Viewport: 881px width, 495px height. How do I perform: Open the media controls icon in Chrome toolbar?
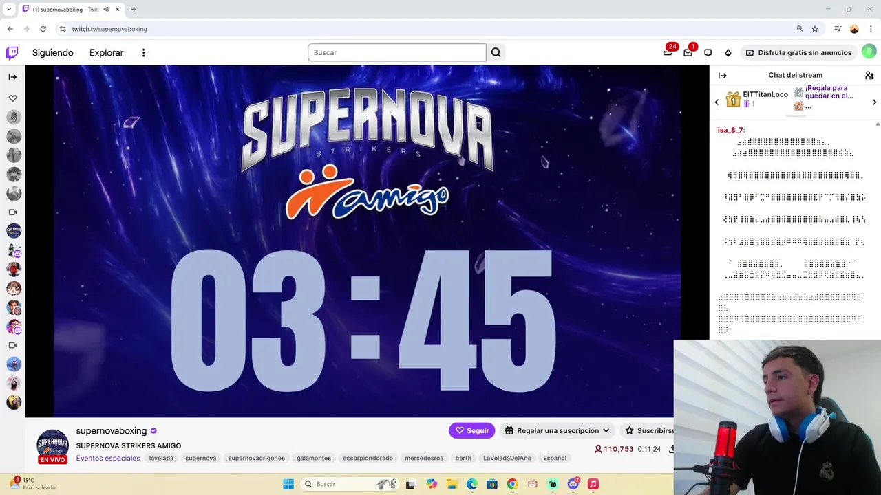point(838,29)
